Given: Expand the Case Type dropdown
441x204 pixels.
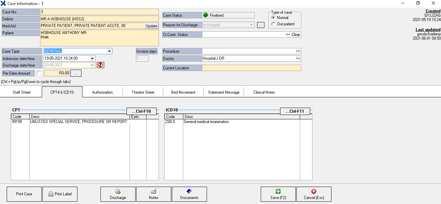Looking at the screenshot, I should point(109,51).
